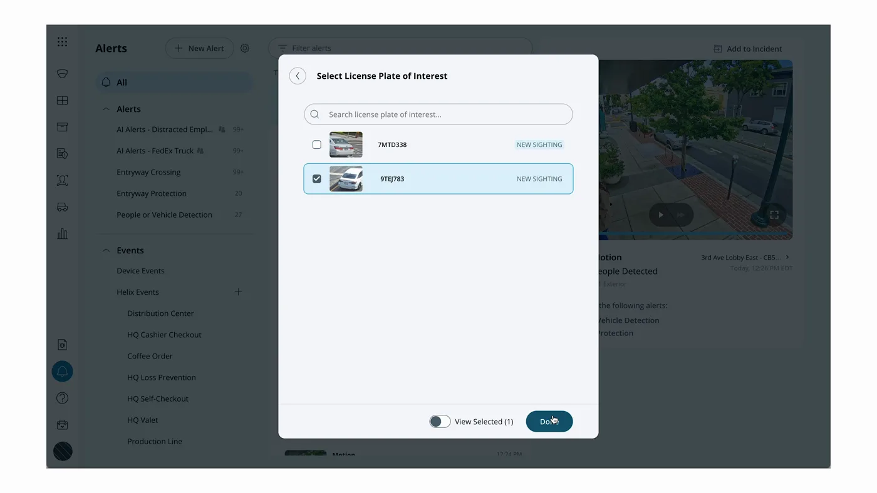Expand video preview to fullscreen
This screenshot has width=877, height=493.
click(x=774, y=215)
